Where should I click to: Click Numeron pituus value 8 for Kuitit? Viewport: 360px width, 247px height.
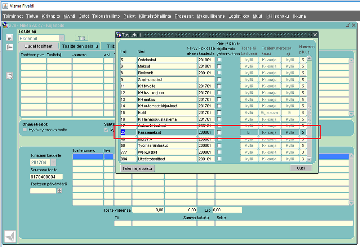(x=303, y=113)
